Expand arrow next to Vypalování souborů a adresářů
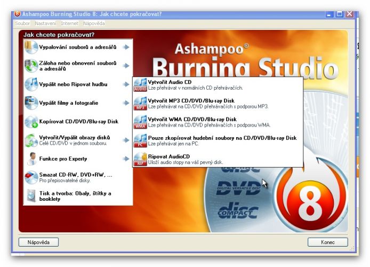 point(126,47)
